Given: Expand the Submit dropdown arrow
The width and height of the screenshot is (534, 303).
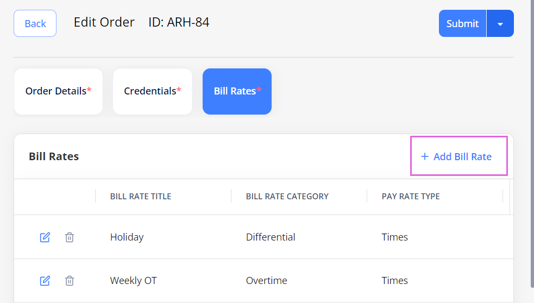Looking at the screenshot, I should [500, 23].
